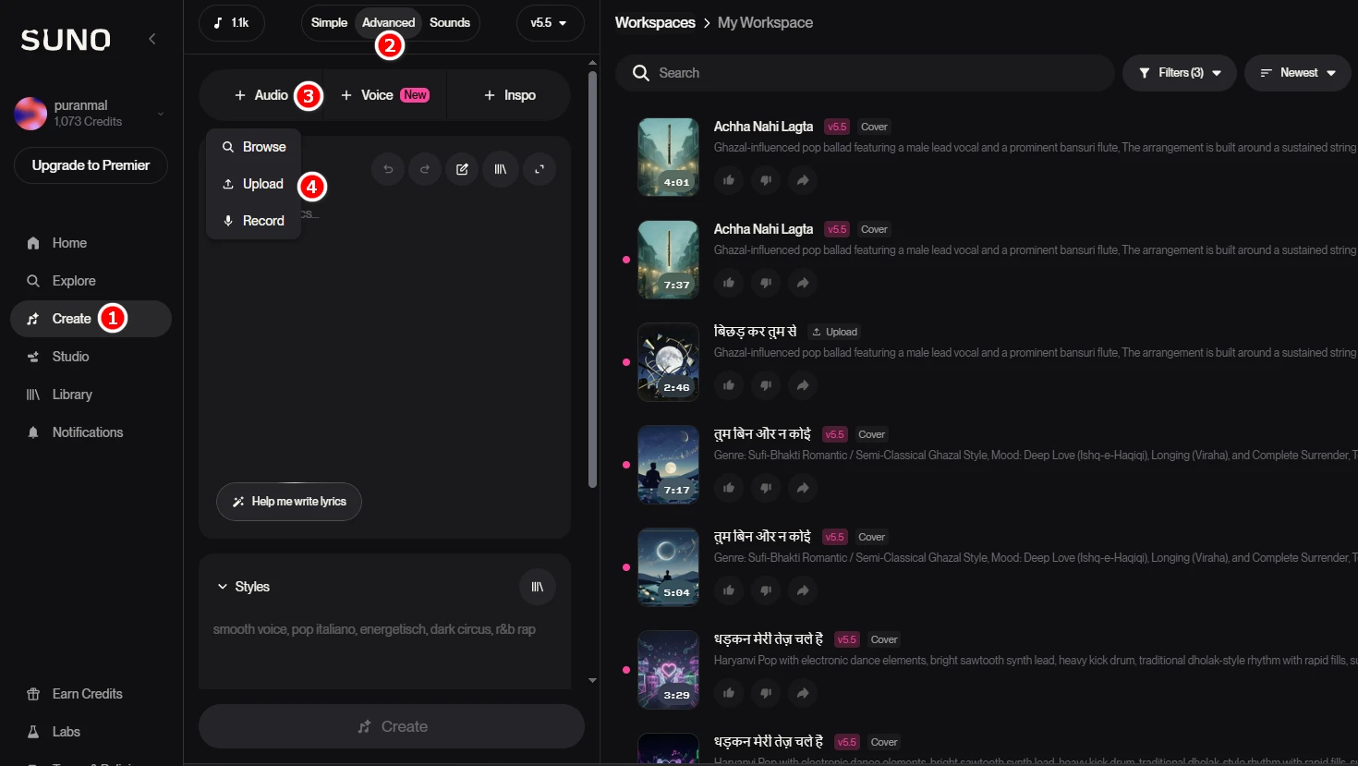
Task: Dislike the 7:37 Achha Nahi Lagta track
Action: coord(766,283)
